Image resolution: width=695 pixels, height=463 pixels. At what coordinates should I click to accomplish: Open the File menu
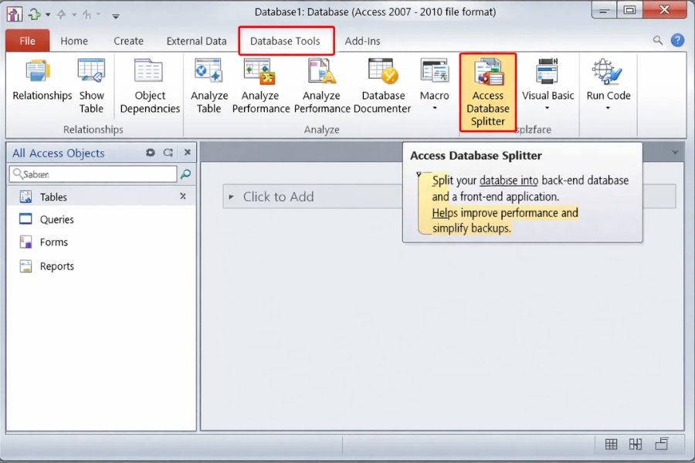click(27, 41)
